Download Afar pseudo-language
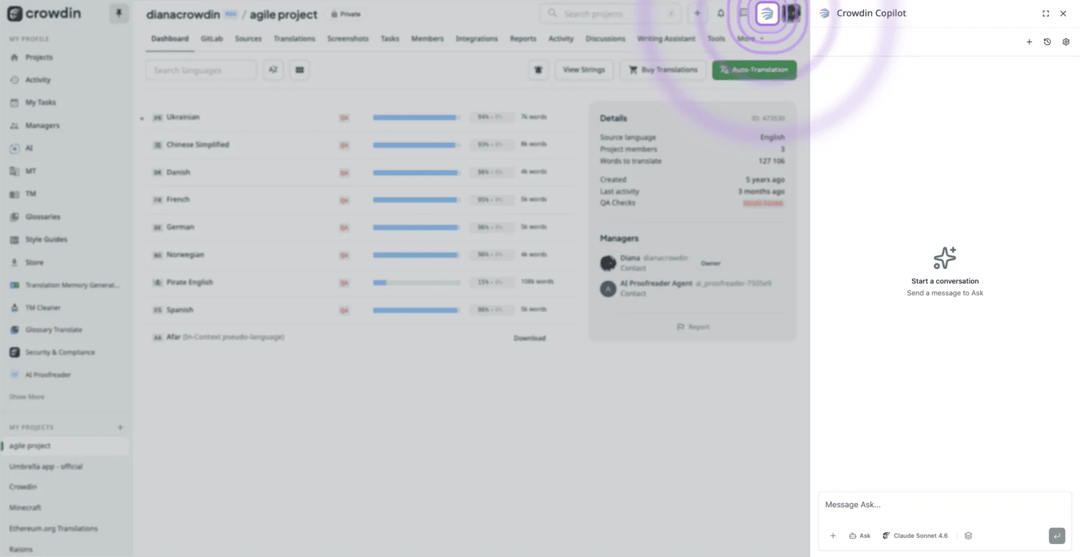Image resolution: width=1080 pixels, height=557 pixels. [530, 338]
